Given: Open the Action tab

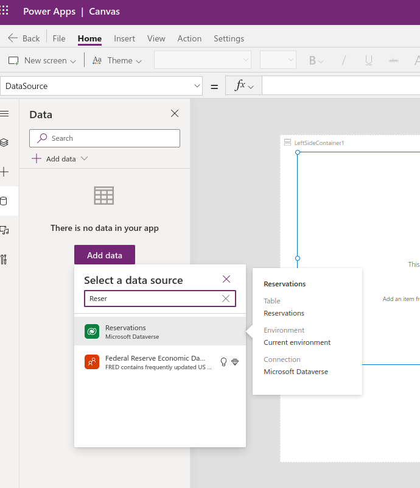Looking at the screenshot, I should pos(189,38).
